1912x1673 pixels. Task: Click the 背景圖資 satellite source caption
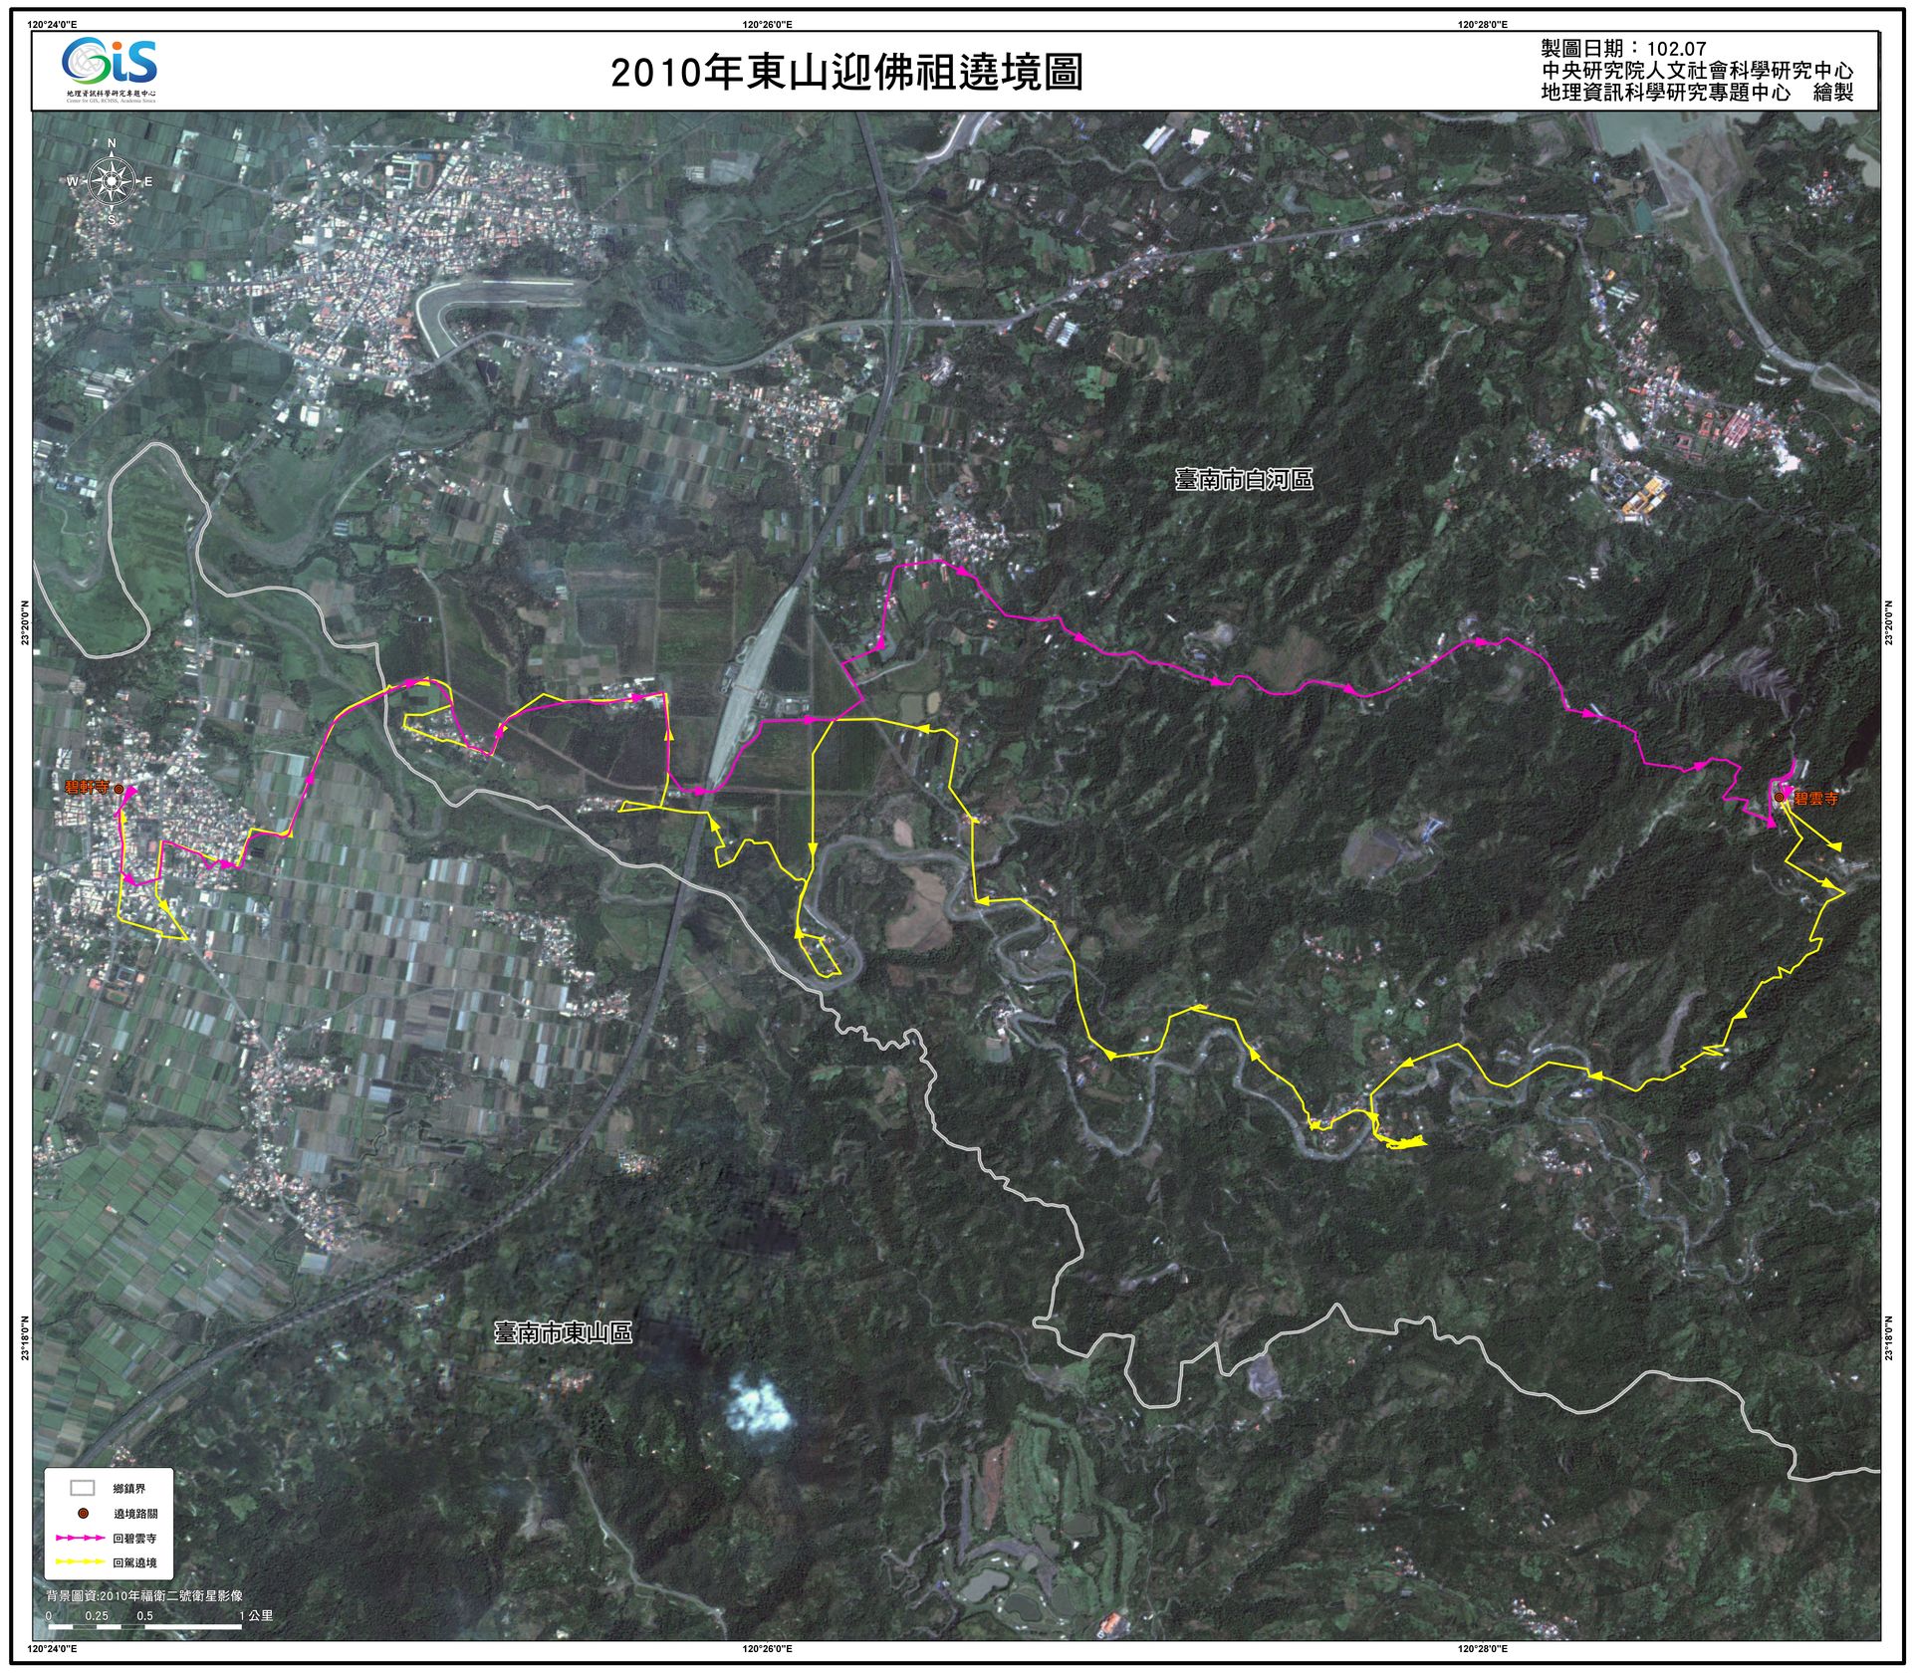point(144,1595)
